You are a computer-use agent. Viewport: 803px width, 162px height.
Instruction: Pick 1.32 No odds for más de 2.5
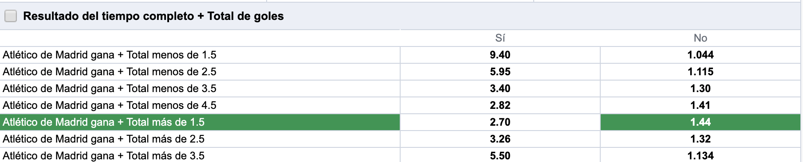click(701, 139)
